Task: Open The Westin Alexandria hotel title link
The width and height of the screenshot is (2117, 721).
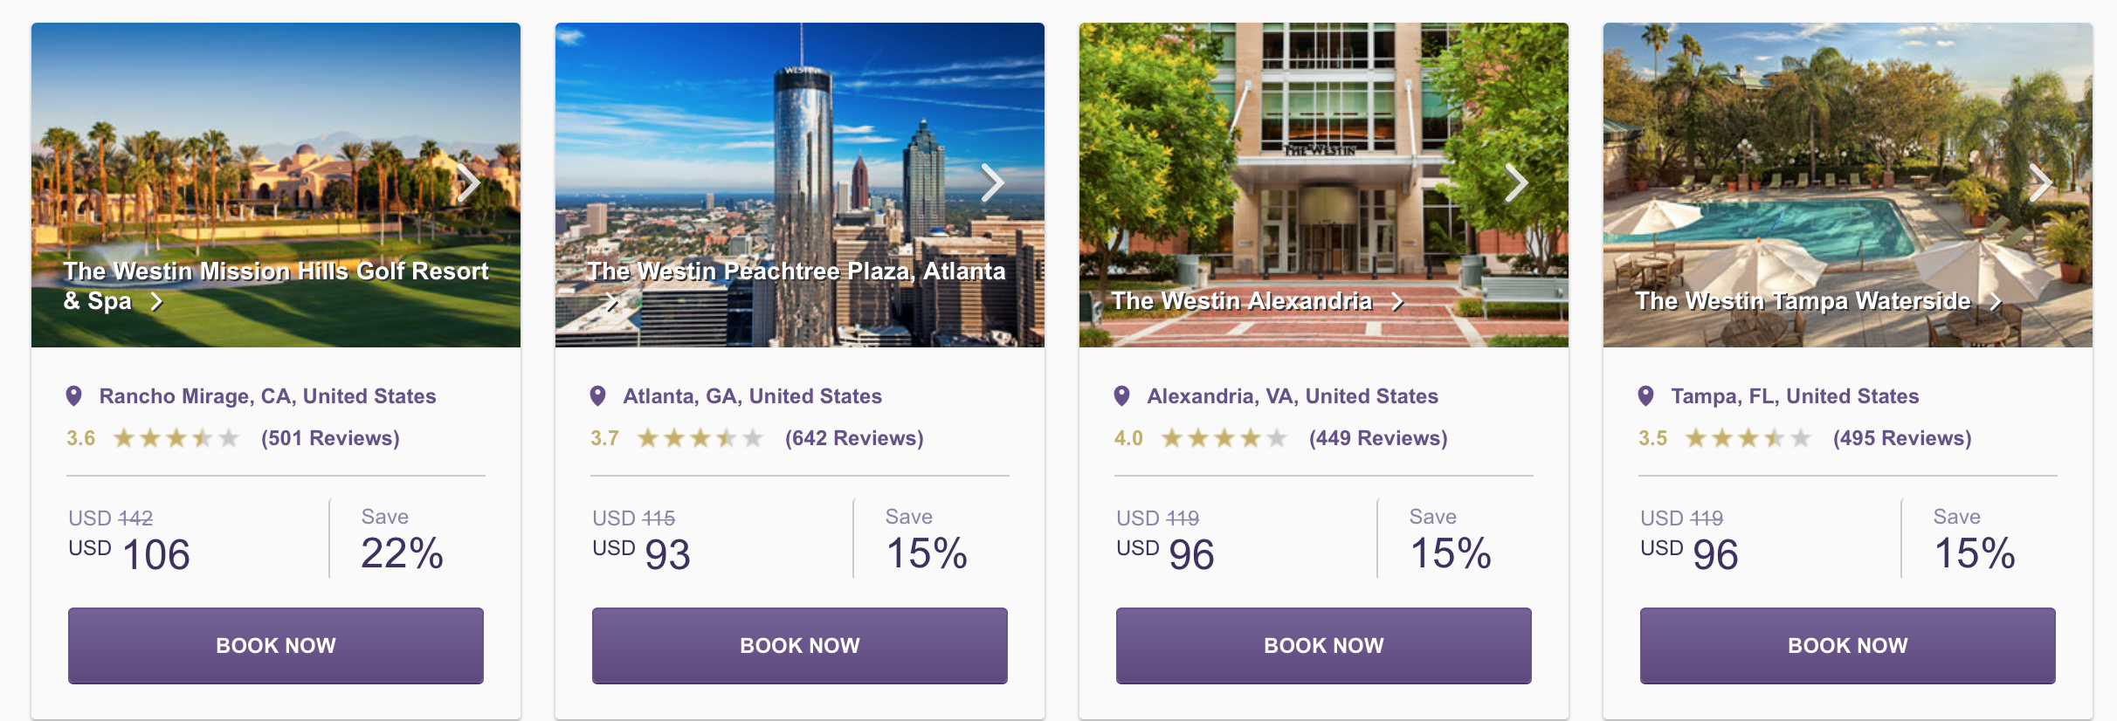Action: [x=1242, y=301]
